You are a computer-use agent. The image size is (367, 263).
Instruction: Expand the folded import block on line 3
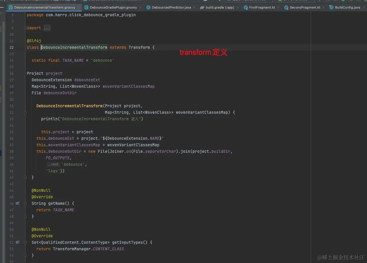click(25, 28)
